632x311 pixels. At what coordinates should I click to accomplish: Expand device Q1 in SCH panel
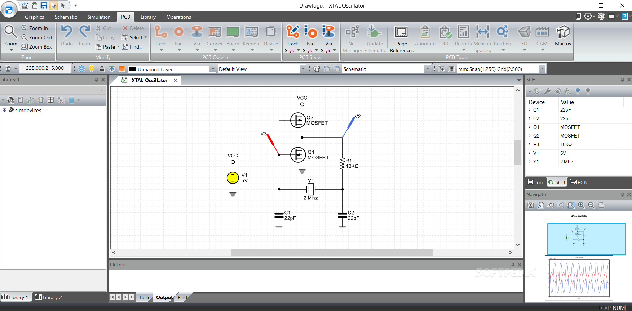(529, 127)
